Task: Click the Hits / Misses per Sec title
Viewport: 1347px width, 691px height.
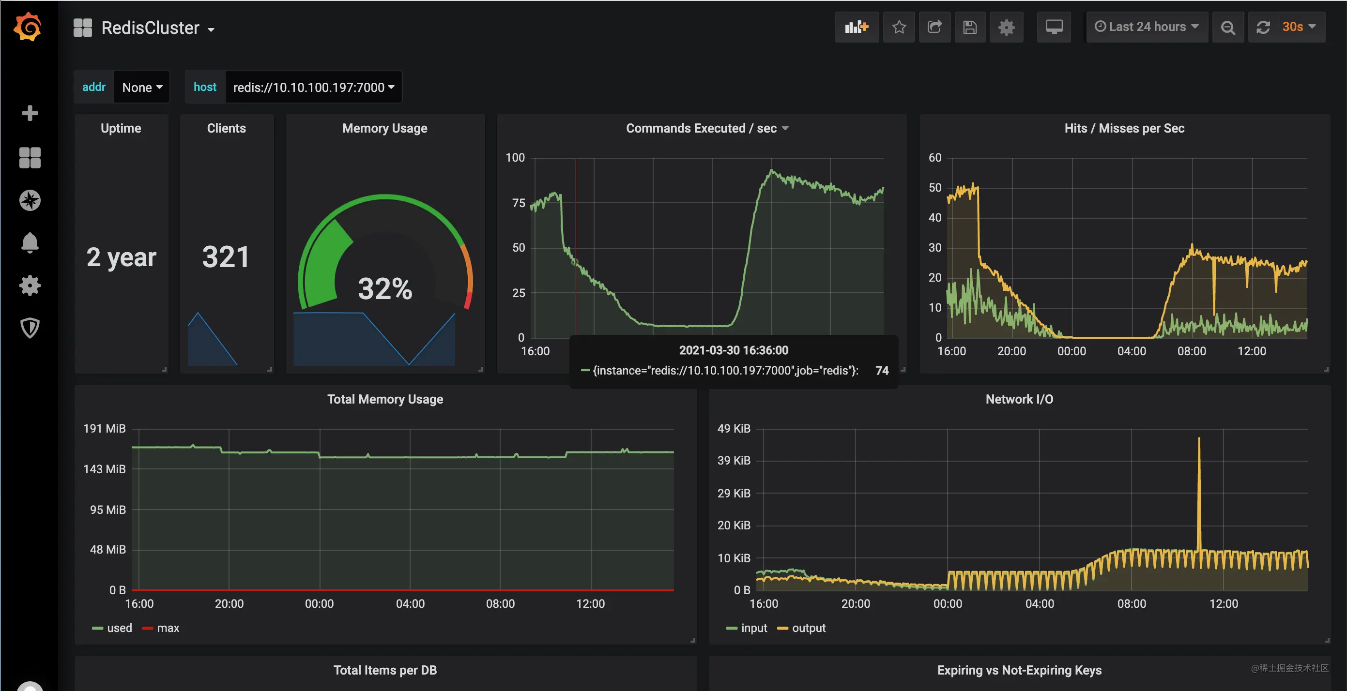Action: pos(1124,128)
